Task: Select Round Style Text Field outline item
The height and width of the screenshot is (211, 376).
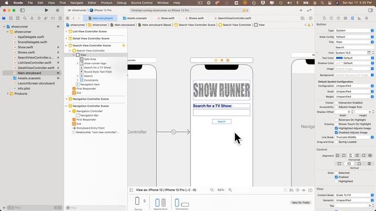Action: click(98, 72)
